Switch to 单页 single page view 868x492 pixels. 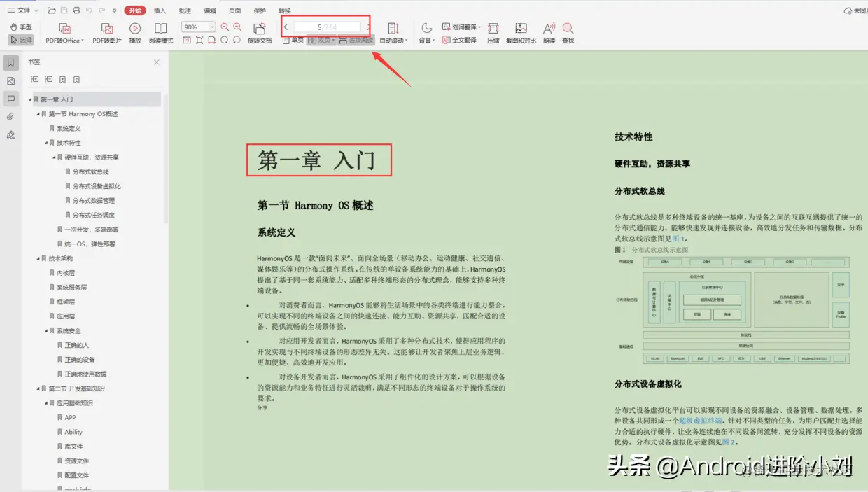point(293,41)
